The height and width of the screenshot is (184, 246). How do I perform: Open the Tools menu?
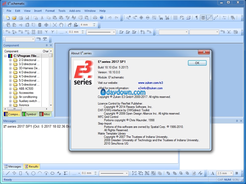pyautogui.click(x=62, y=11)
